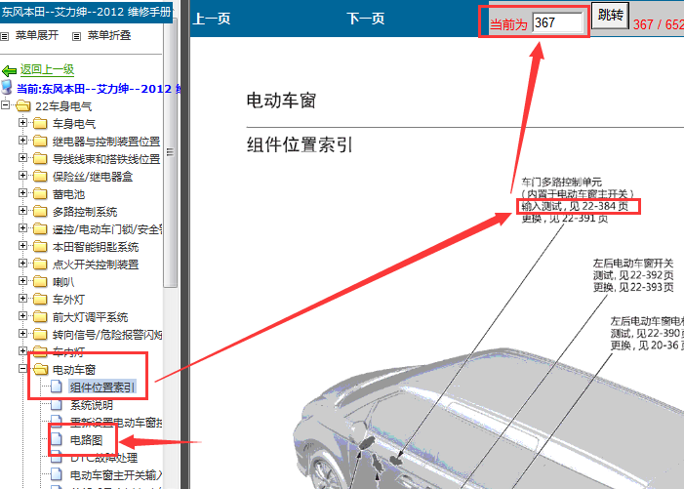This screenshot has height=489, width=684.
Task: Go to previous page with 上一页
Action: (x=212, y=19)
